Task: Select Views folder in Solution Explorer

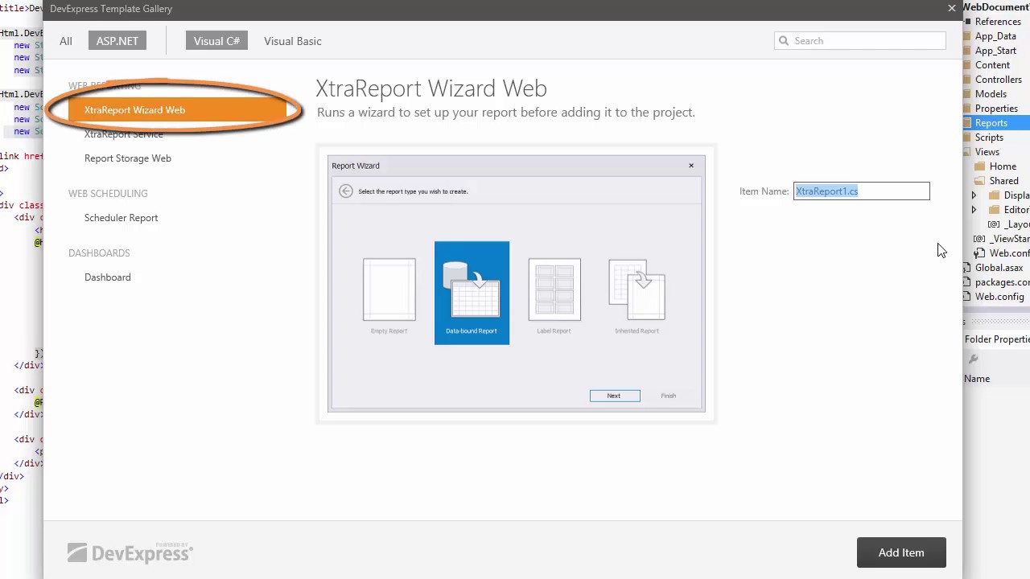Action: click(987, 152)
